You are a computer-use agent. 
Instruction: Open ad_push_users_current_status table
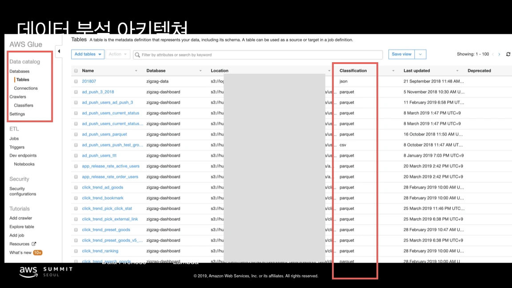[x=110, y=113]
